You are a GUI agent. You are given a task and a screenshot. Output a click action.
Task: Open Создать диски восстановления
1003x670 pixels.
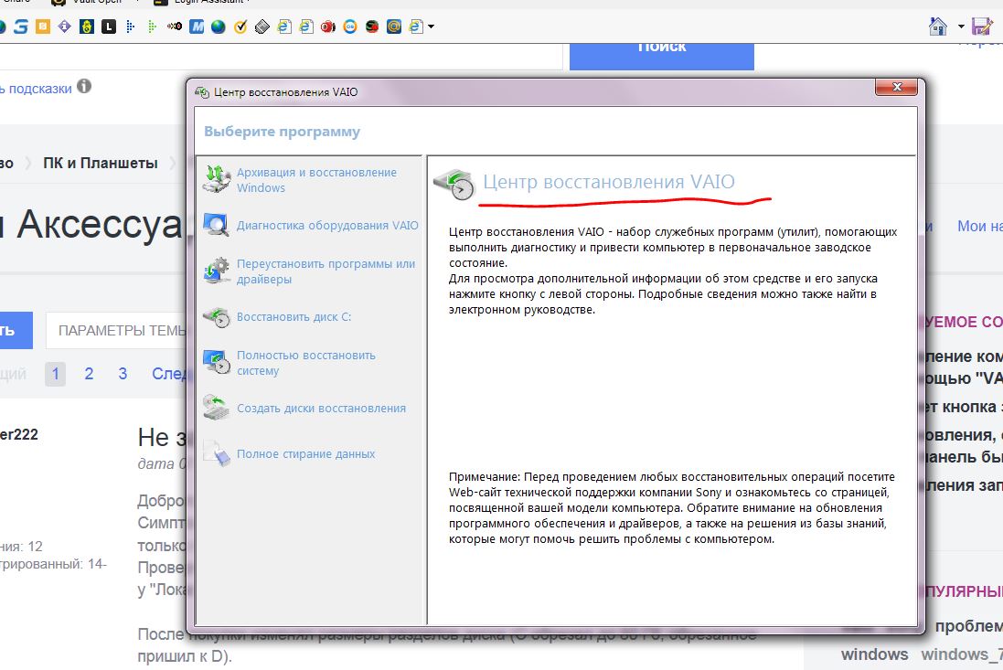(x=321, y=409)
